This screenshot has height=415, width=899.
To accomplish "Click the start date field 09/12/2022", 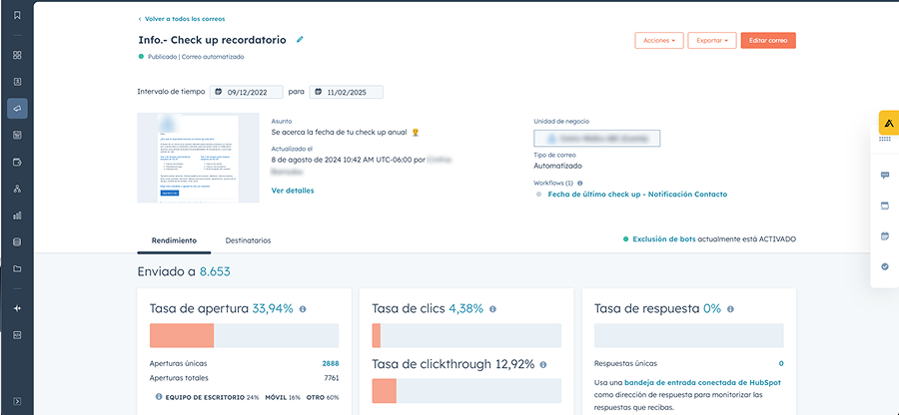I will (x=247, y=92).
